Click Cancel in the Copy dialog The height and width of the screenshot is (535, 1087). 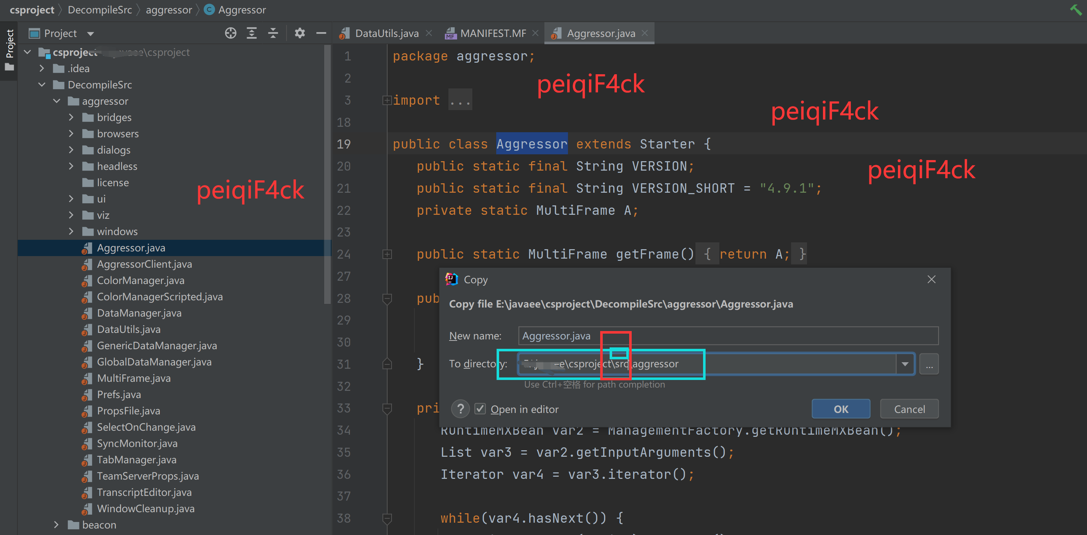click(x=910, y=409)
